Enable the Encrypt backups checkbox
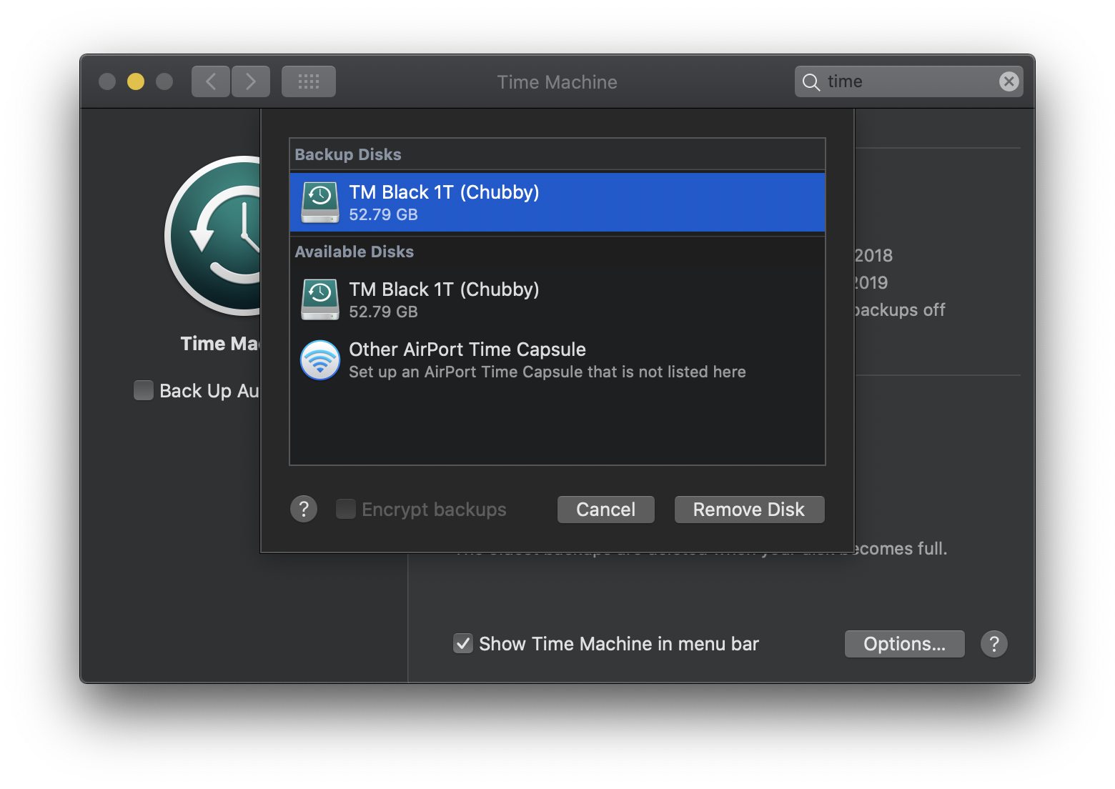Viewport: 1115px width, 789px height. coord(345,509)
